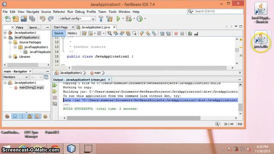
Task: Switch to History view button
Action: pos(72,33)
